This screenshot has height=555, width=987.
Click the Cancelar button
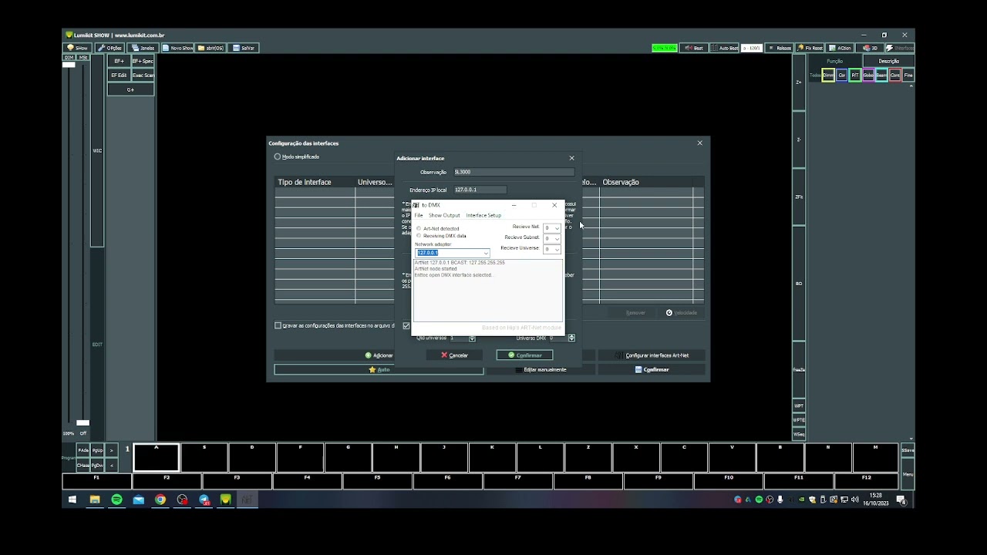click(454, 355)
